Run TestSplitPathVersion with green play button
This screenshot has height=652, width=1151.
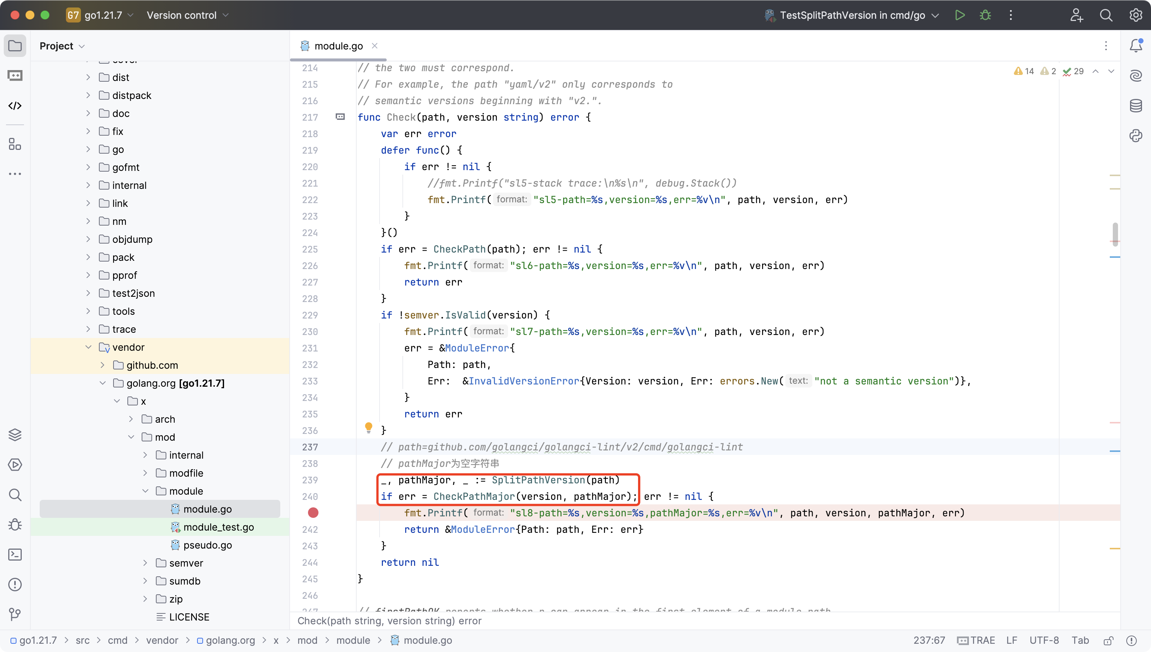960,15
